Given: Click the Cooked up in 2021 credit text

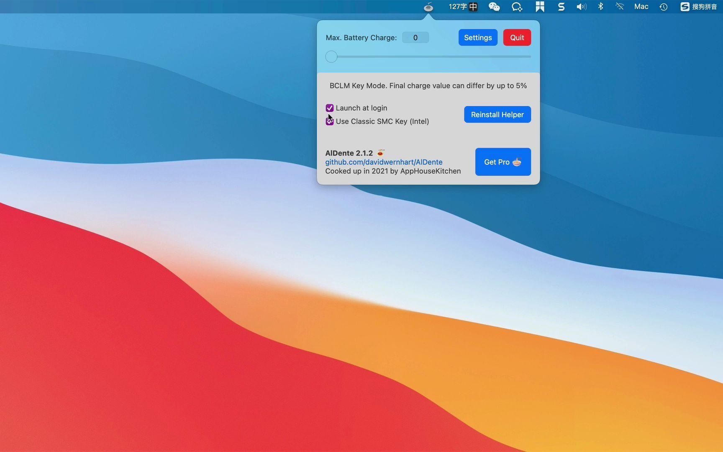Looking at the screenshot, I should (393, 171).
